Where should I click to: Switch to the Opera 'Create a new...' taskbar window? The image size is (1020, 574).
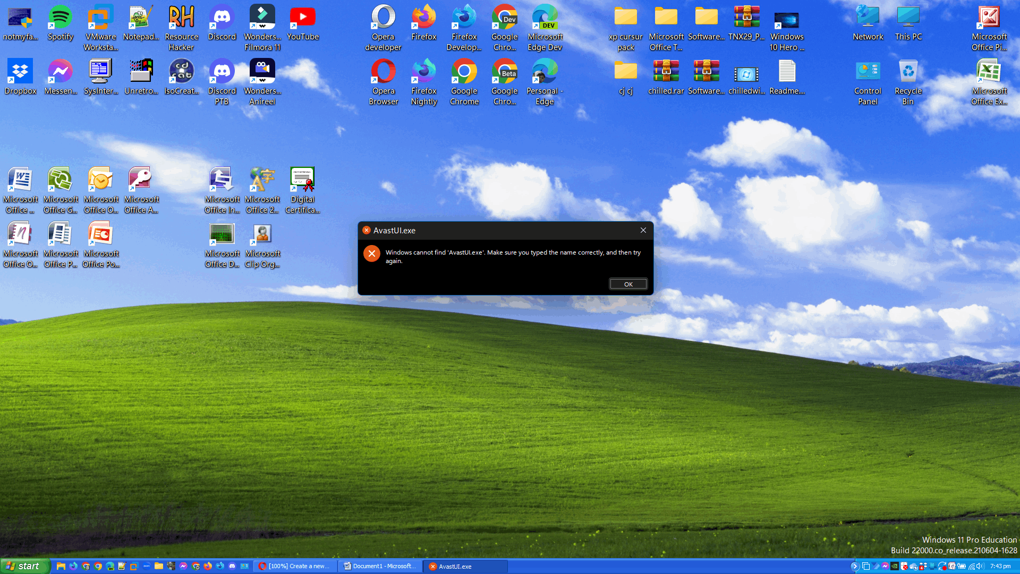(x=295, y=566)
